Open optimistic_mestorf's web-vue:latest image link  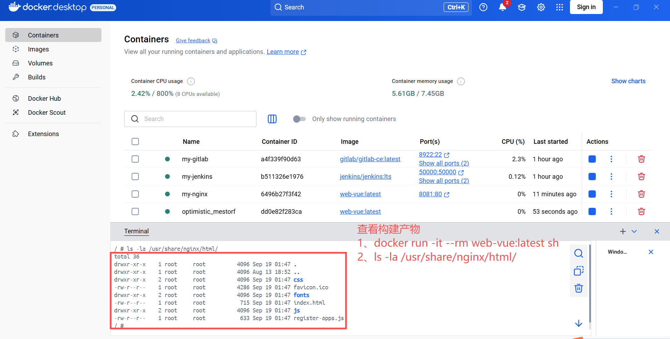pyautogui.click(x=360, y=212)
